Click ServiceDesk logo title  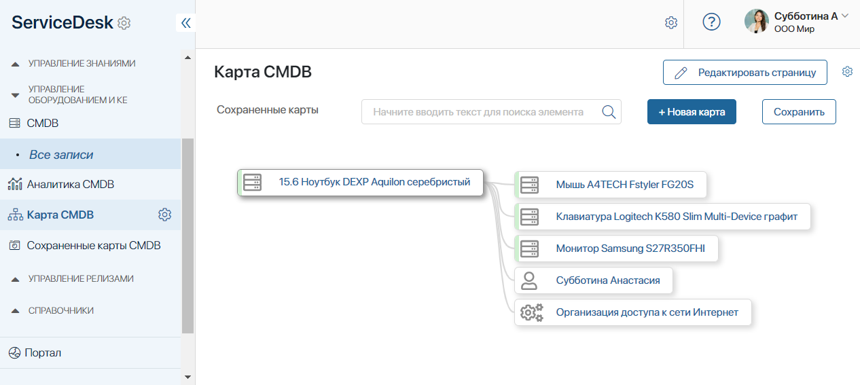(x=62, y=23)
